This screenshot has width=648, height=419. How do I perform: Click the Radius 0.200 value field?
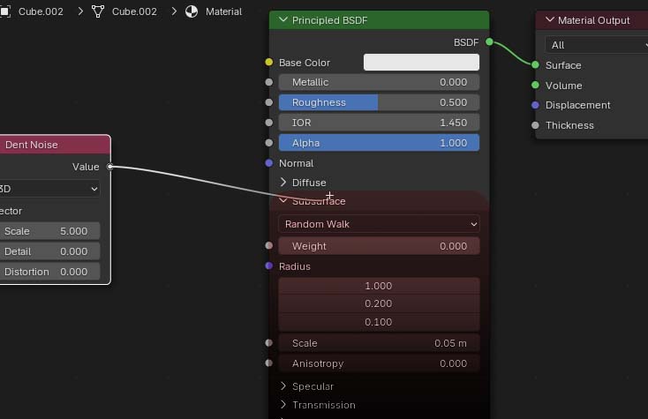[379, 303]
